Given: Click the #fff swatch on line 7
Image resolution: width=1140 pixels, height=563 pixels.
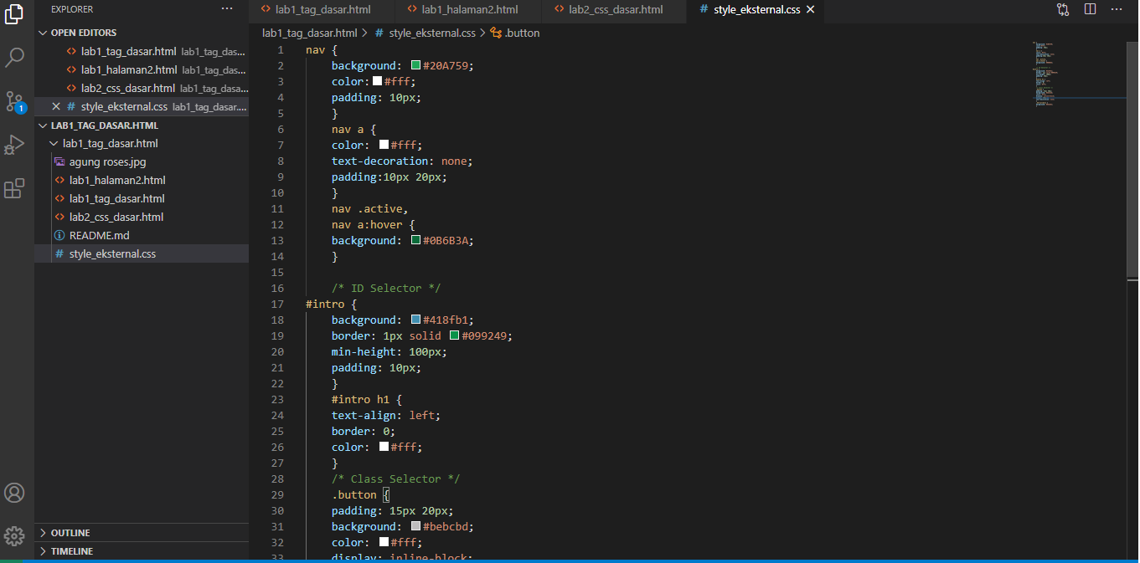Looking at the screenshot, I should tap(384, 145).
